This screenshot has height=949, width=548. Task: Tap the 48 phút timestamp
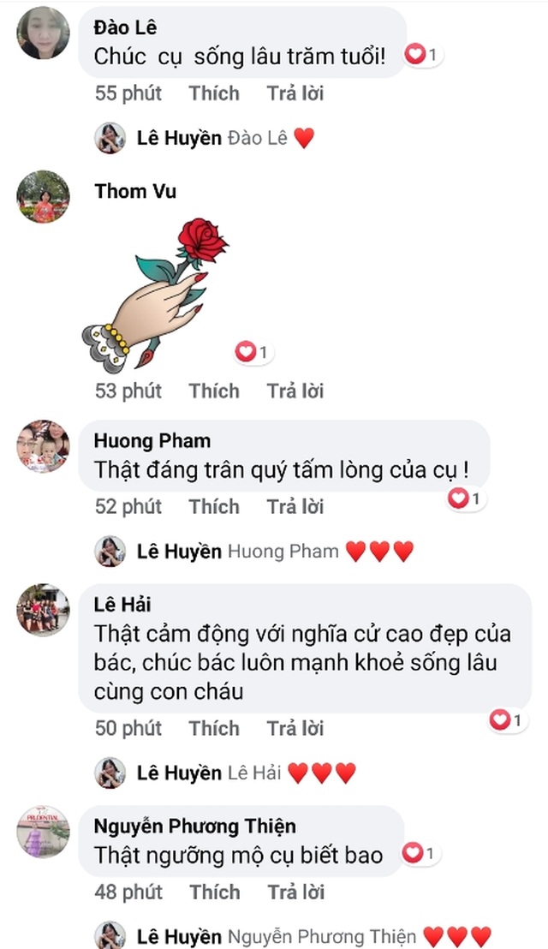pos(128,892)
